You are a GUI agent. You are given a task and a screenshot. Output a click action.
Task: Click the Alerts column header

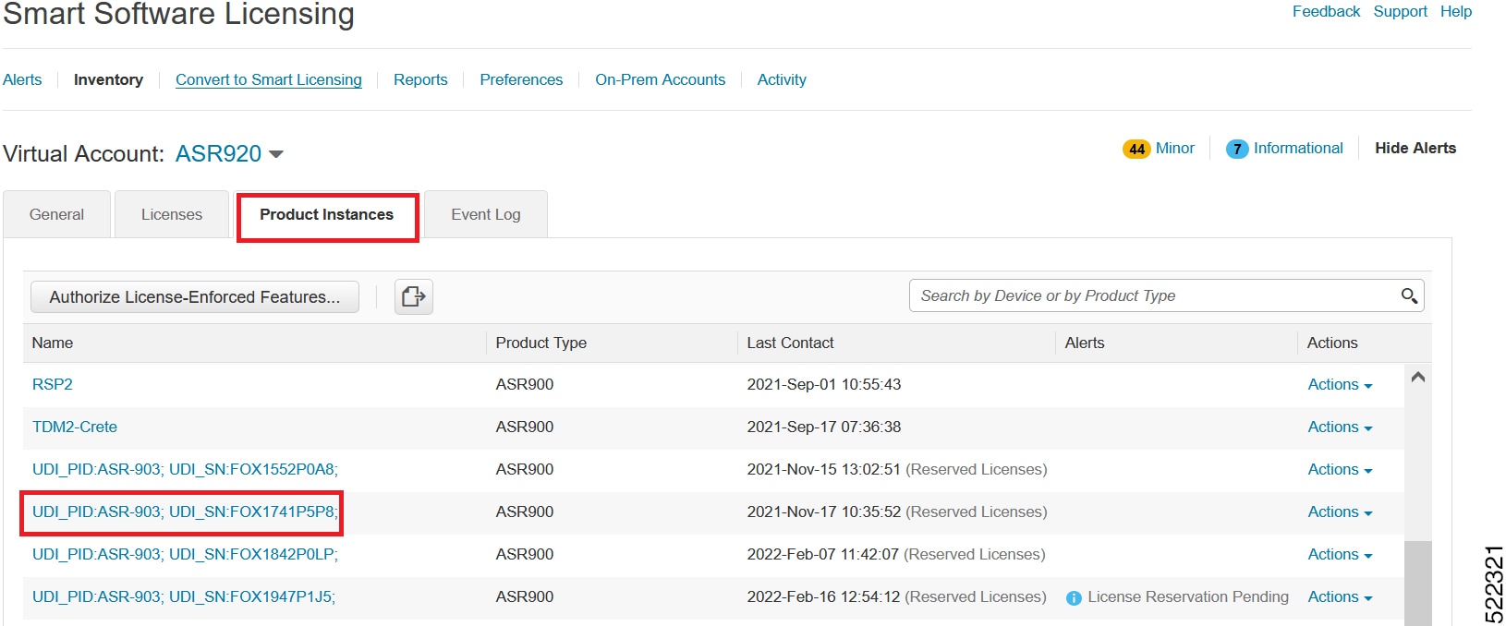tap(1085, 343)
